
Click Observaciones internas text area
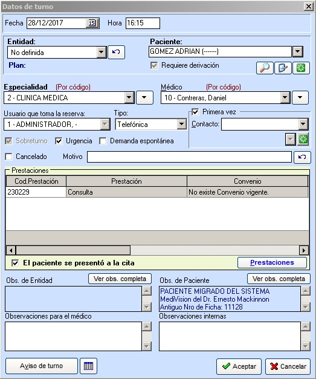coord(230,336)
